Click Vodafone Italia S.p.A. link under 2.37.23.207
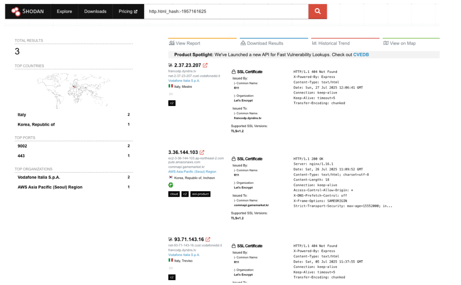Screen dimensions: 461x285 184,80
